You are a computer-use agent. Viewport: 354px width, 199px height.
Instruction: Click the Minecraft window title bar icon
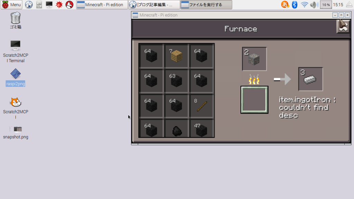(135, 15)
